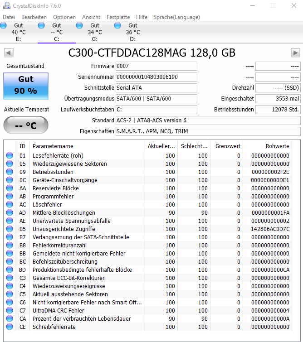The image size is (303, 342).
Task: Select raw value 0000000000CA
Action: pos(270,270)
